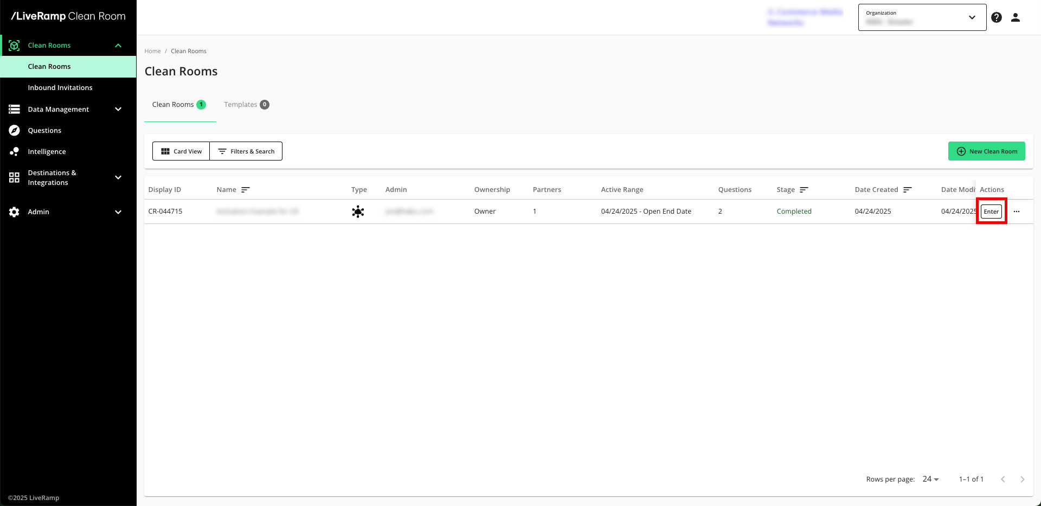Switch to Card View
The height and width of the screenshot is (506, 1041).
[181, 151]
